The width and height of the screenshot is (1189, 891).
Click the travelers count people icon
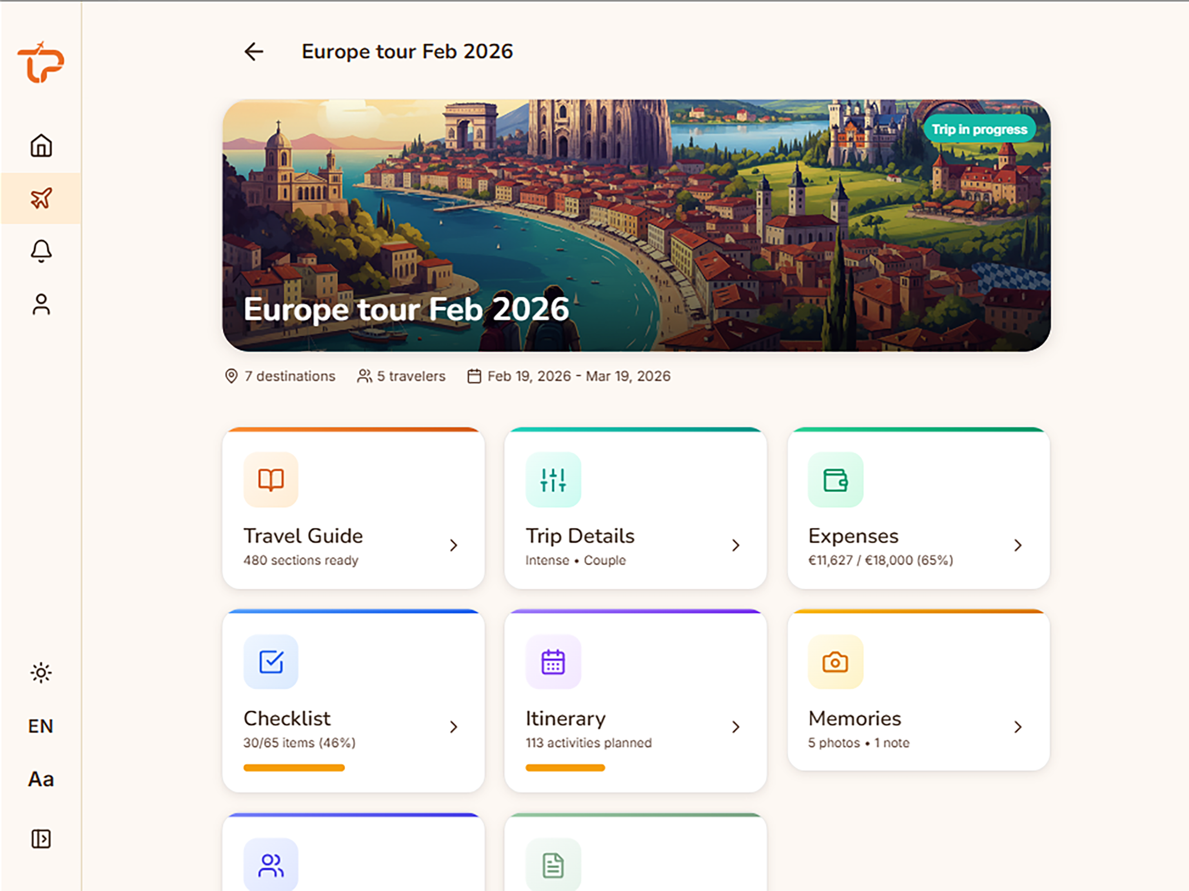(364, 376)
